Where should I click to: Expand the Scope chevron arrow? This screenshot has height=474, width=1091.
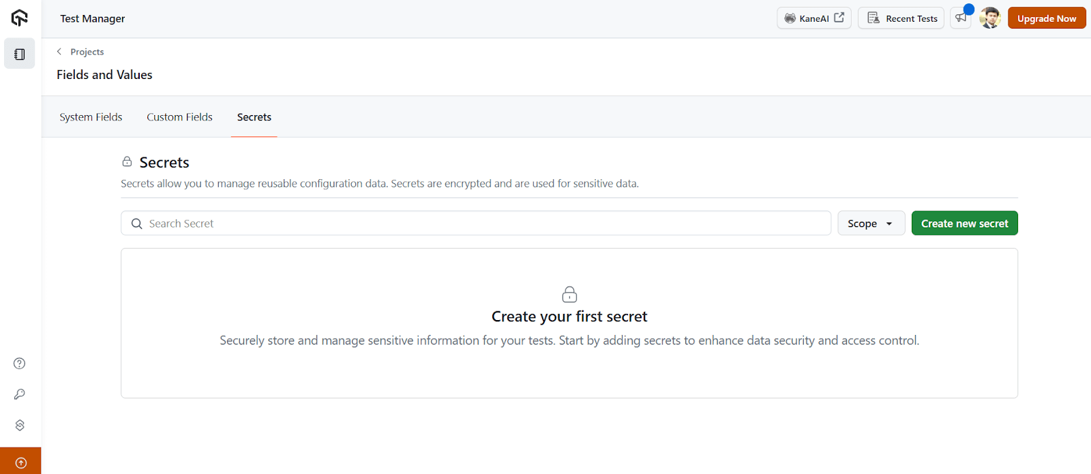890,223
